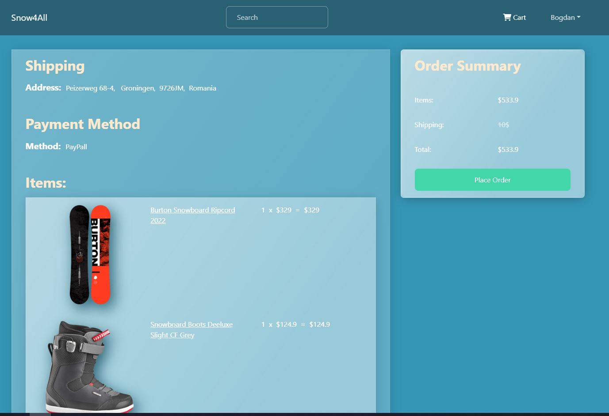Expand the user menu caret
609x416 pixels.
click(x=579, y=17)
